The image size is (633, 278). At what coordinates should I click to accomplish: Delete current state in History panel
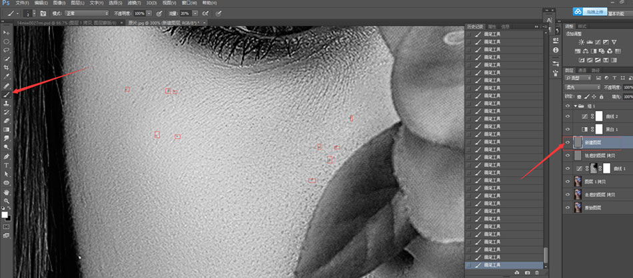(536, 273)
